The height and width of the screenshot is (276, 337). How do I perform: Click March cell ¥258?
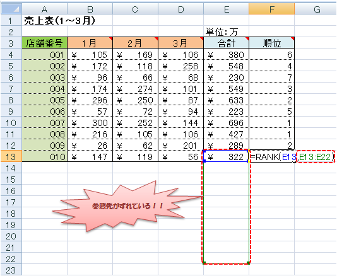point(180,66)
